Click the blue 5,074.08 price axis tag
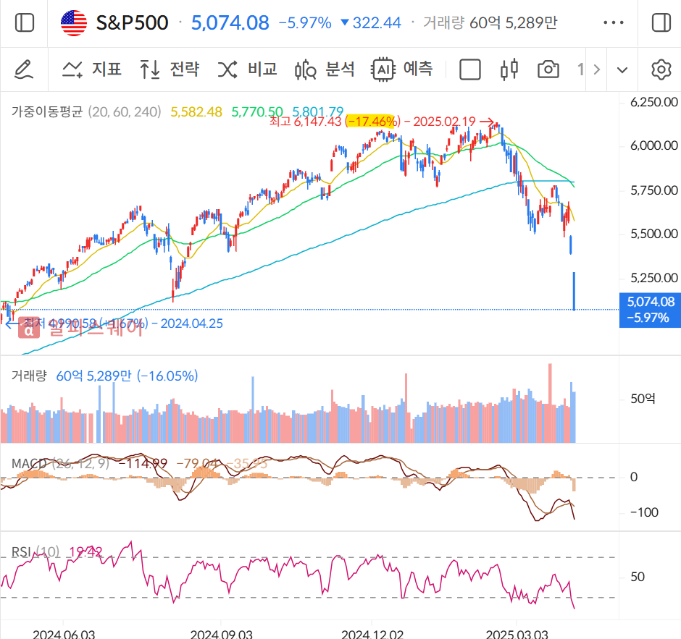This screenshot has height=639, width=681. [x=650, y=310]
